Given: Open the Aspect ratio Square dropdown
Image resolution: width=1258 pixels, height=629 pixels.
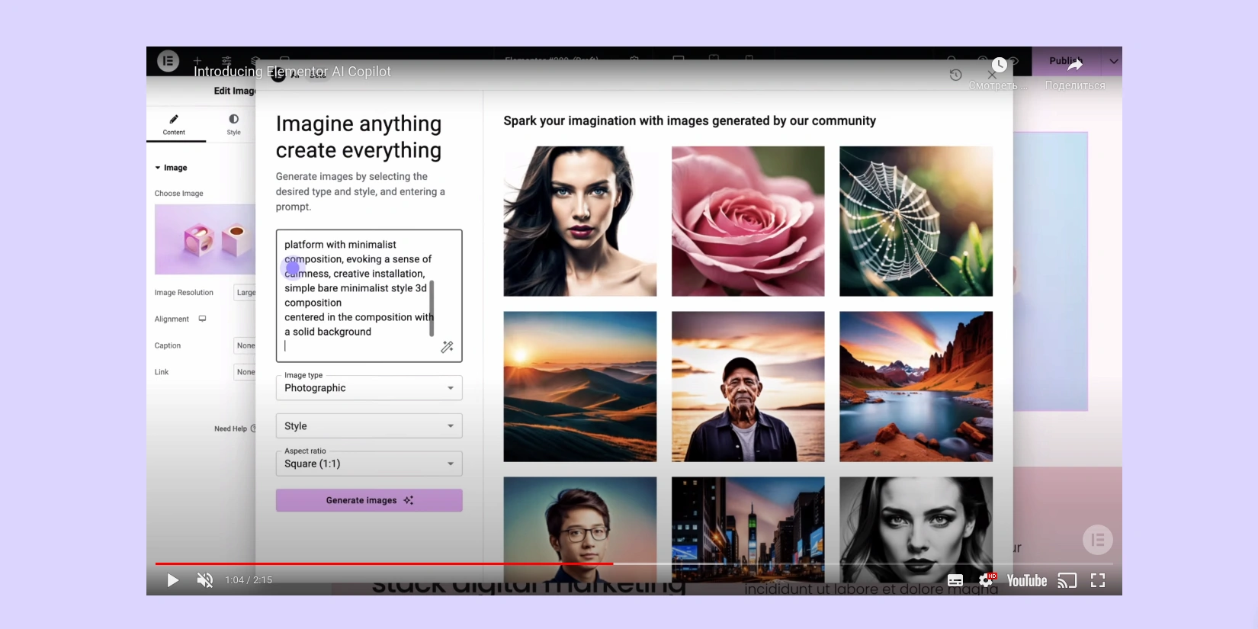Looking at the screenshot, I should 369,464.
